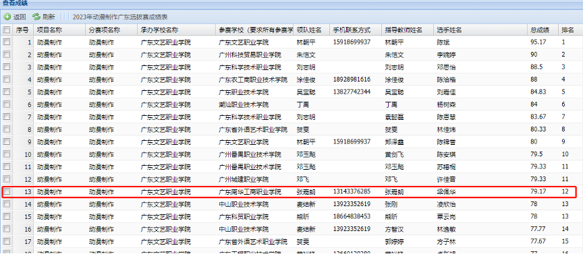Click the 承办学校名称 column header
The height and width of the screenshot is (254, 583).
click(x=159, y=30)
